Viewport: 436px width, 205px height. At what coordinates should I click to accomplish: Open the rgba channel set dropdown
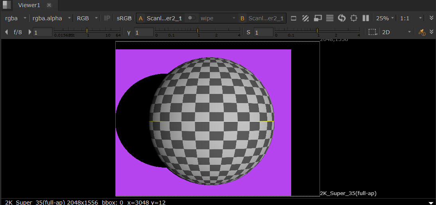coord(16,18)
